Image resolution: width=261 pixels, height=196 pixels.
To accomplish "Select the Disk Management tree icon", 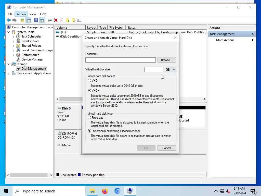I will [x=18, y=69].
